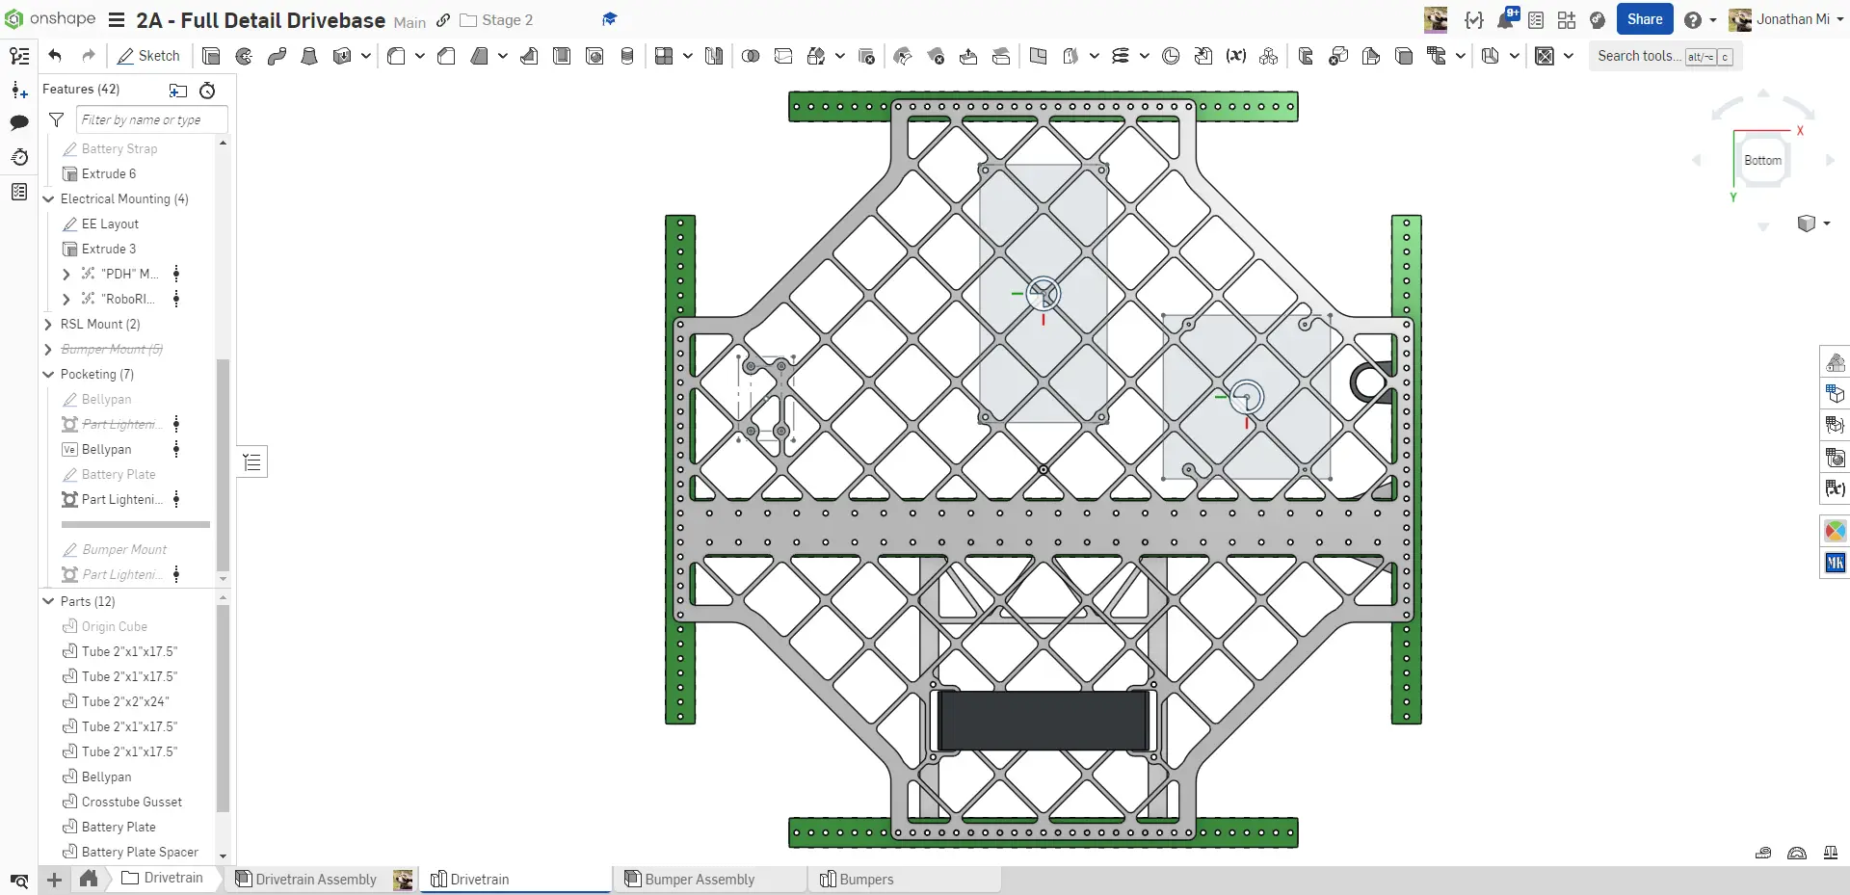
Task: Click the Undo arrow
Action: [x=55, y=56]
